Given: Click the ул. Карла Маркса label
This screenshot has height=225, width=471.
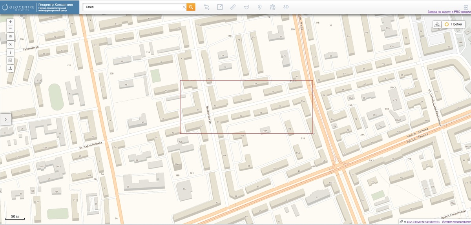Looking at the screenshot, I should pyautogui.click(x=91, y=145).
